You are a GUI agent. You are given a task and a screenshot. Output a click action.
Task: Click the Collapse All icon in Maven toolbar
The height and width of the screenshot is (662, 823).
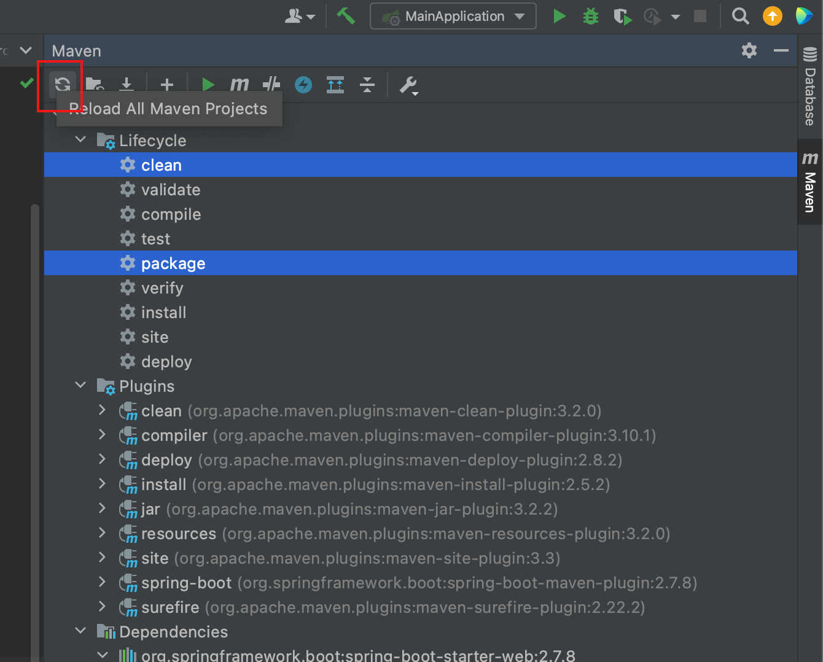(x=367, y=84)
